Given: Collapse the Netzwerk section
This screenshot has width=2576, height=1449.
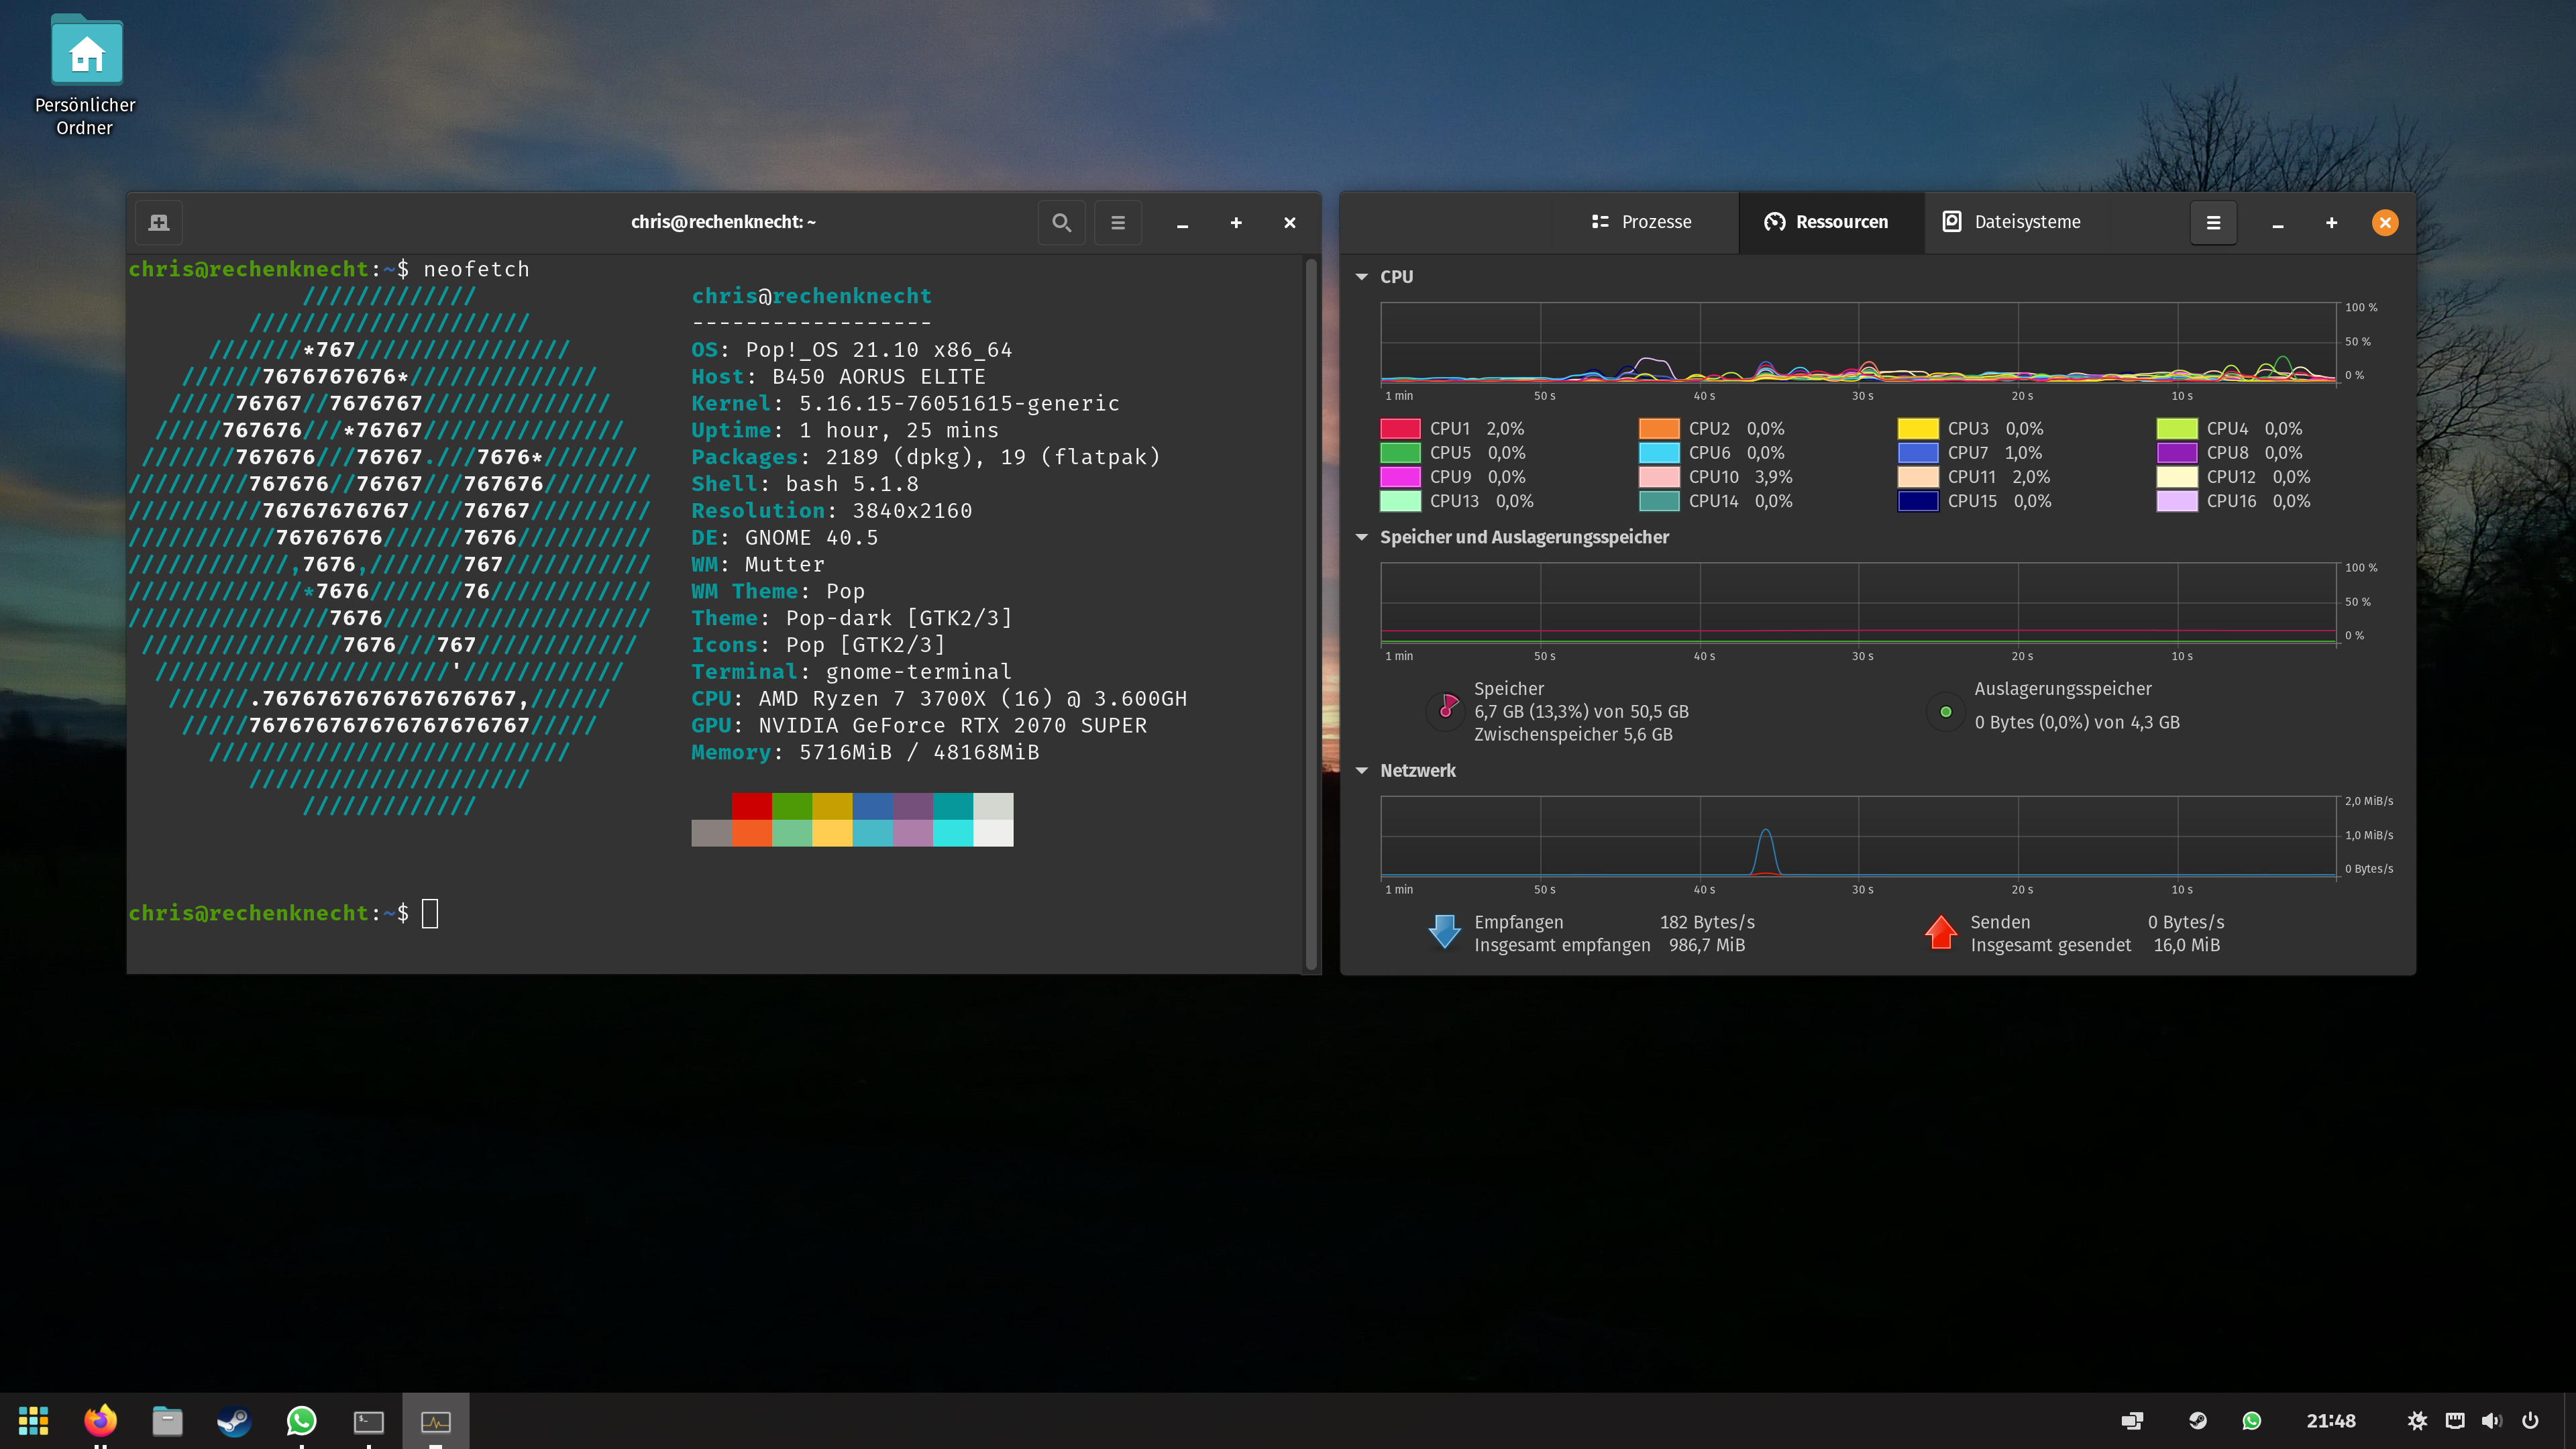Looking at the screenshot, I should [1361, 771].
